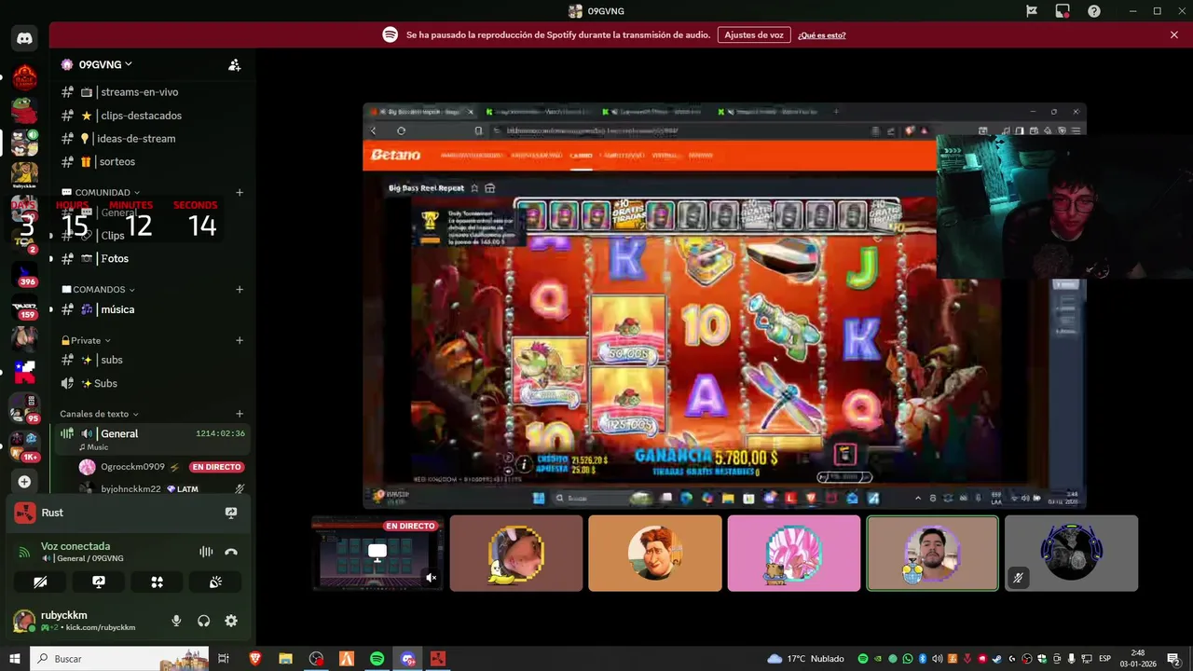Viewport: 1193px width, 671px height.
Task: Select pink participant tile
Action: tap(794, 554)
